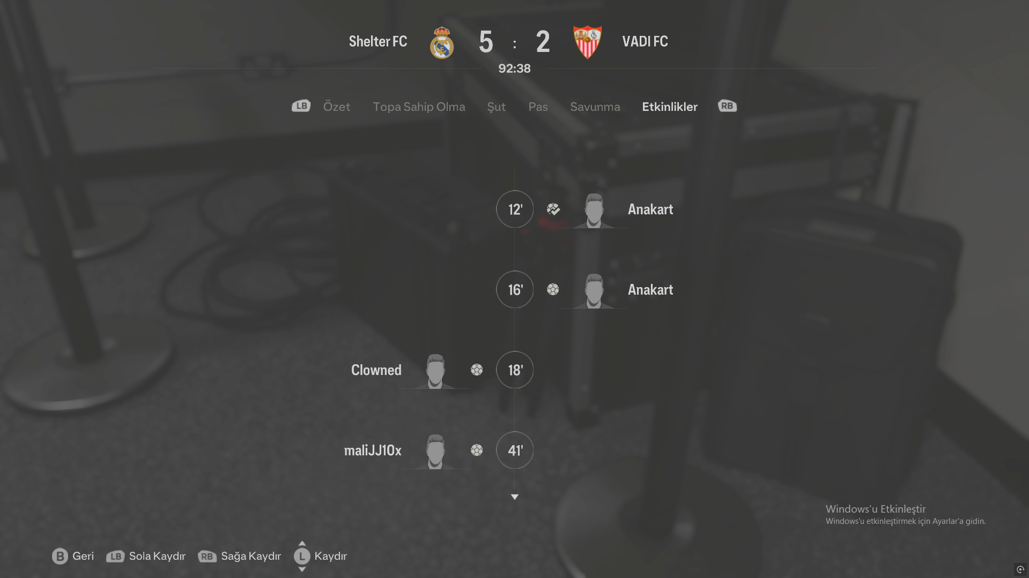Click maliJJ10x player avatar

435,451
